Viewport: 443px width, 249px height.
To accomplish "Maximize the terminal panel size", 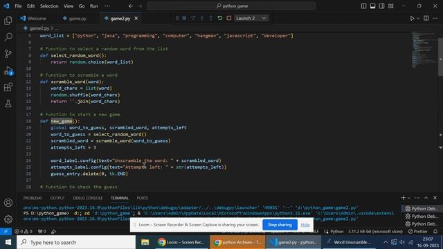I will click(x=426, y=198).
